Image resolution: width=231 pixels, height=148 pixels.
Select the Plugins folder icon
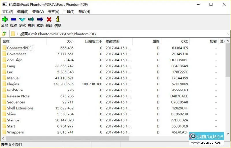4,84
